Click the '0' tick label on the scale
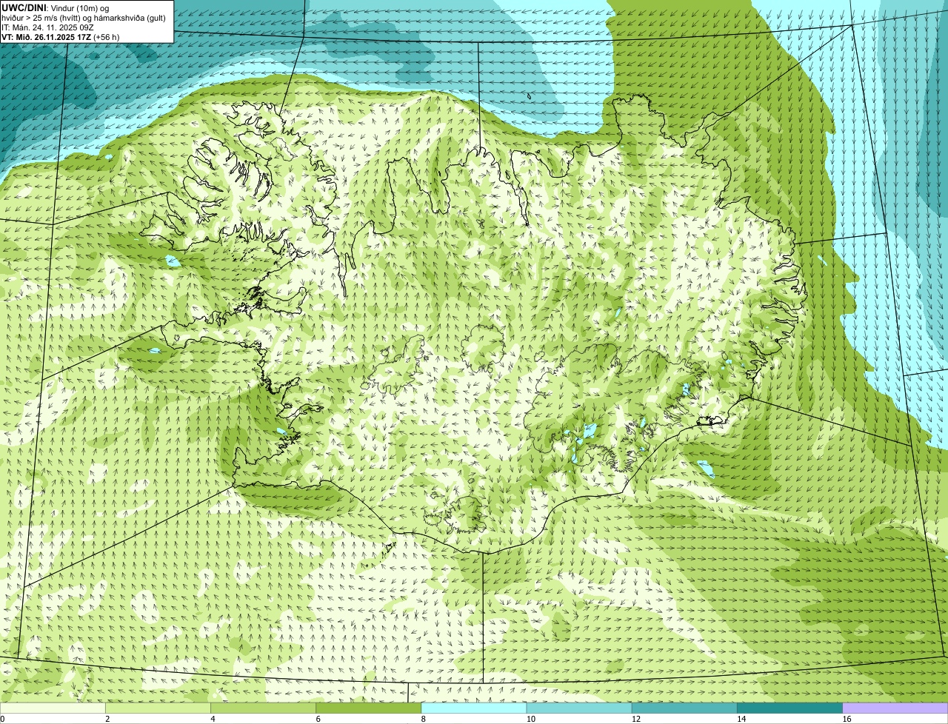The height and width of the screenshot is (724, 948). tap(2, 719)
